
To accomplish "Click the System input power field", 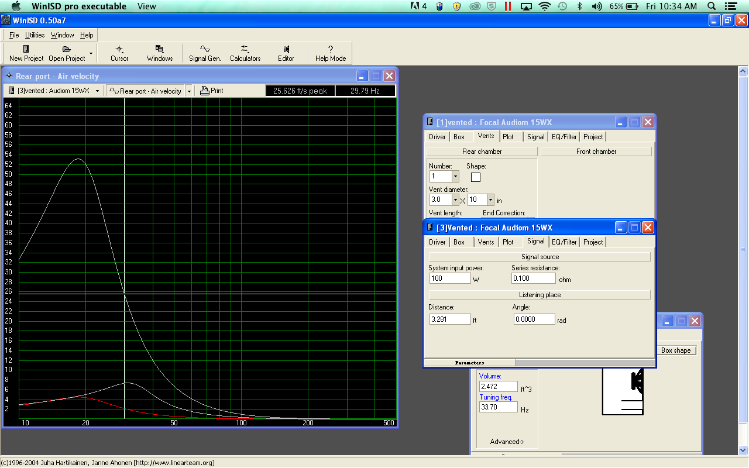I will click(x=449, y=278).
